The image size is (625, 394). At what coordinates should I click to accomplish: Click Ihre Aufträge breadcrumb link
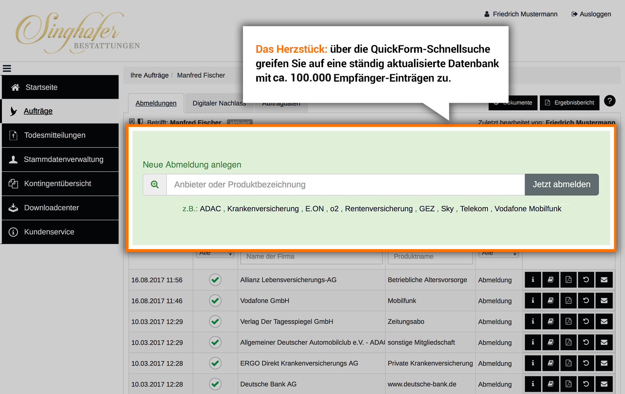pyautogui.click(x=150, y=75)
